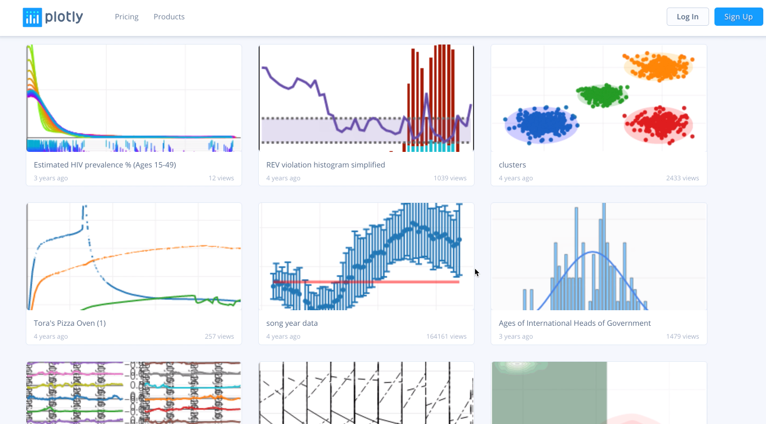Screen dimensions: 766x424
Task: Click the song year data error-bar chart thumbnail
Action: [366, 256]
